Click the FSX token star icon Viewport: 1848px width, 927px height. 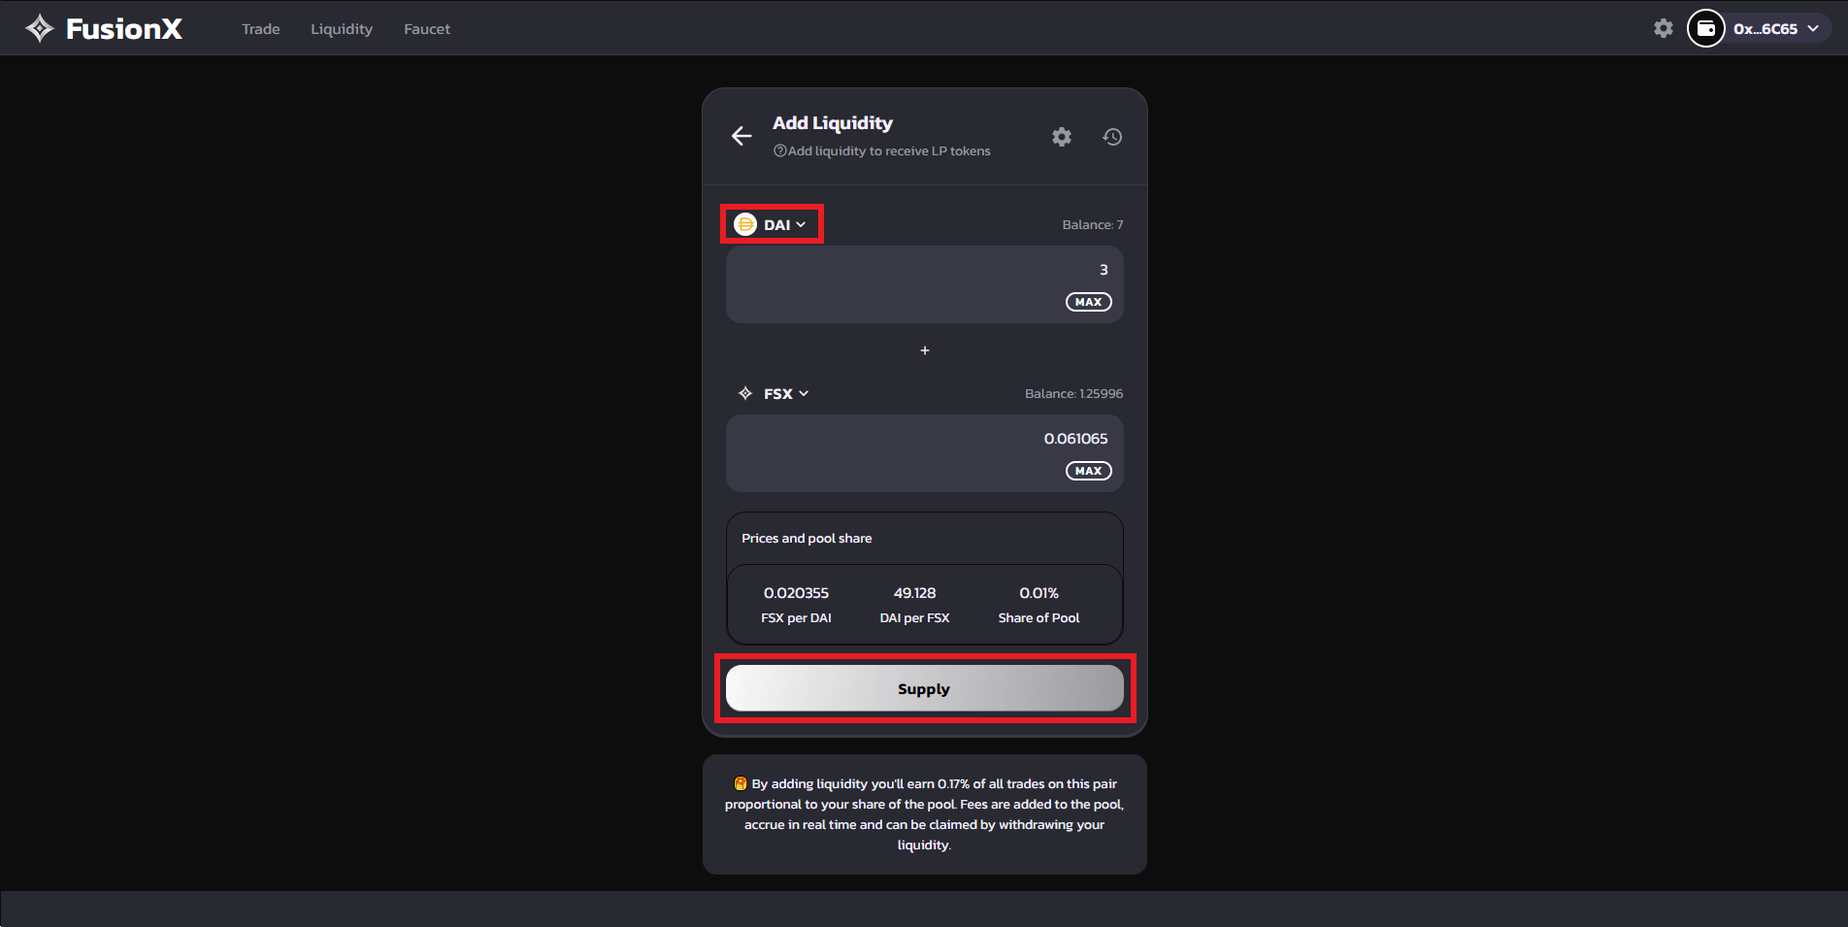click(x=745, y=394)
